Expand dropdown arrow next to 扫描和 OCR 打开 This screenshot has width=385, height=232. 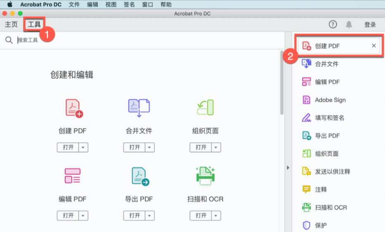216,215
